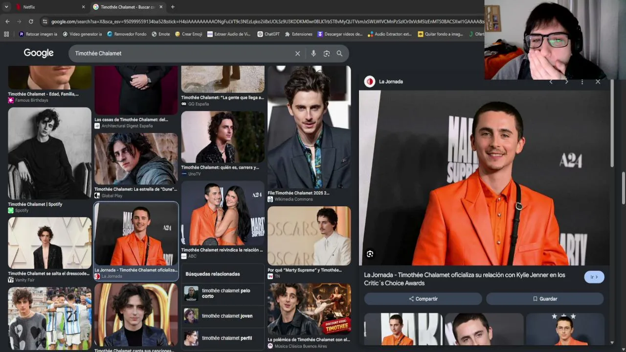Image resolution: width=626 pixels, height=352 pixels.
Task: Open the ChatGPT bookmark
Action: [268, 34]
